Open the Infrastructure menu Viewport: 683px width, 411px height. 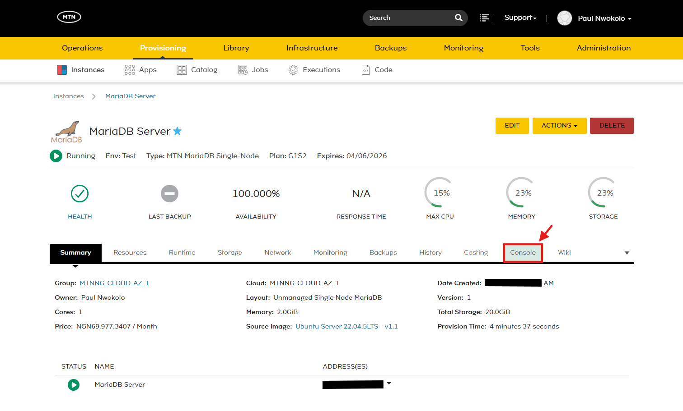(x=312, y=48)
